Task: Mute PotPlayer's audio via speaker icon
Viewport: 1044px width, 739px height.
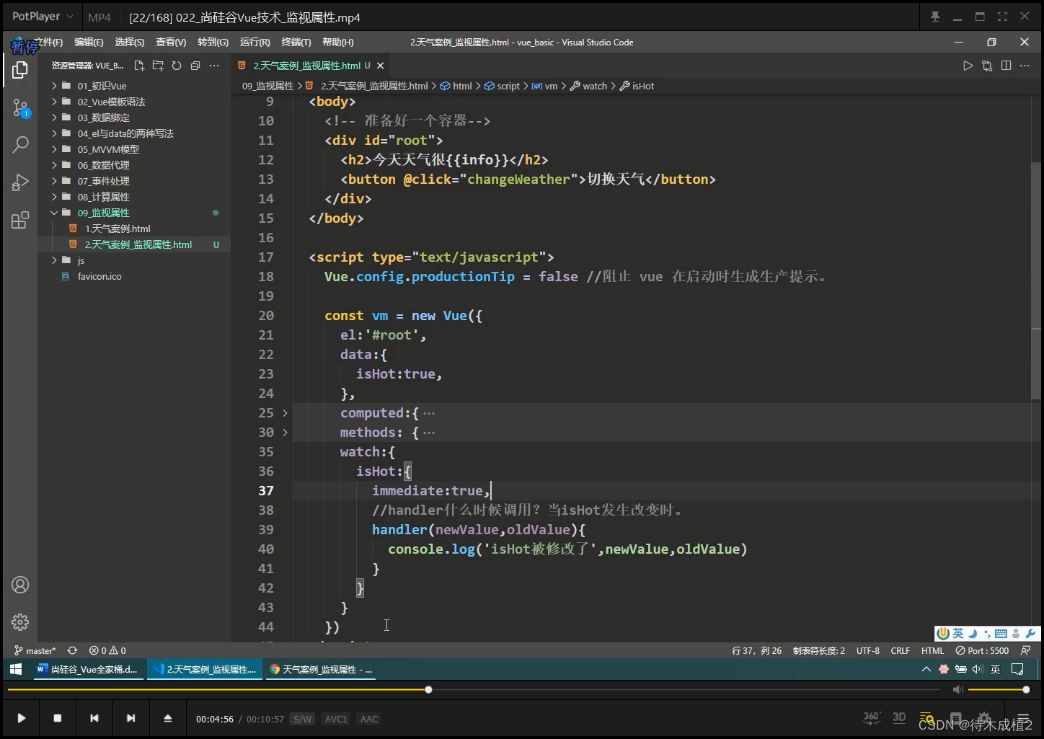Action: coord(957,690)
